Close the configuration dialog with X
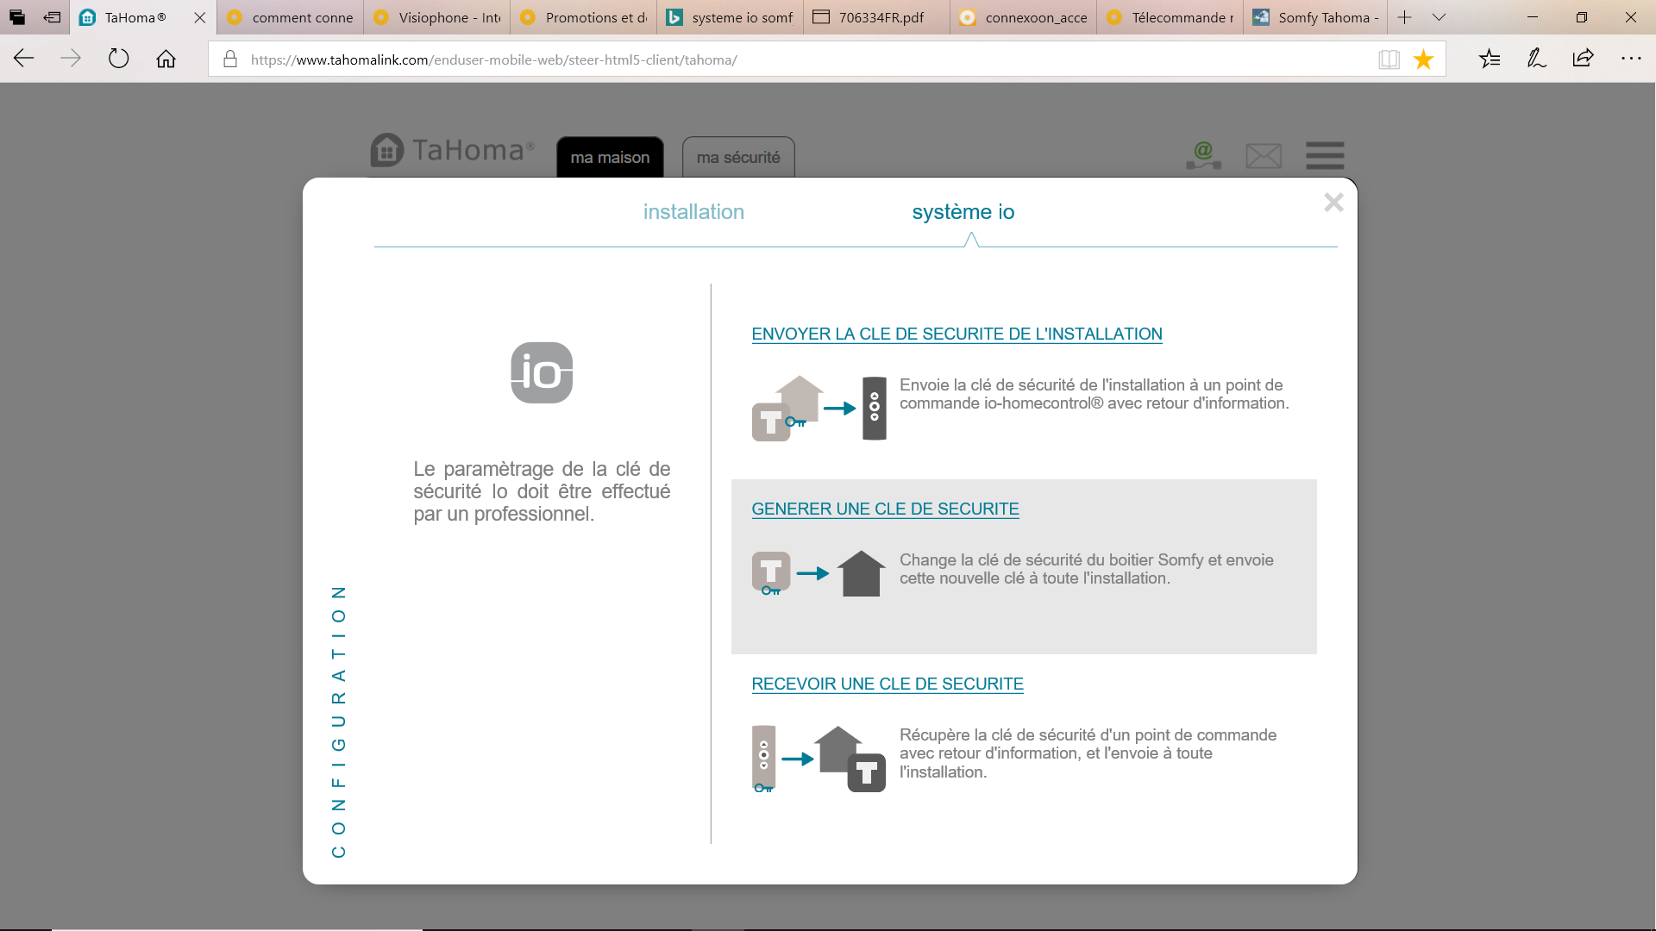This screenshot has height=931, width=1656. [1333, 203]
